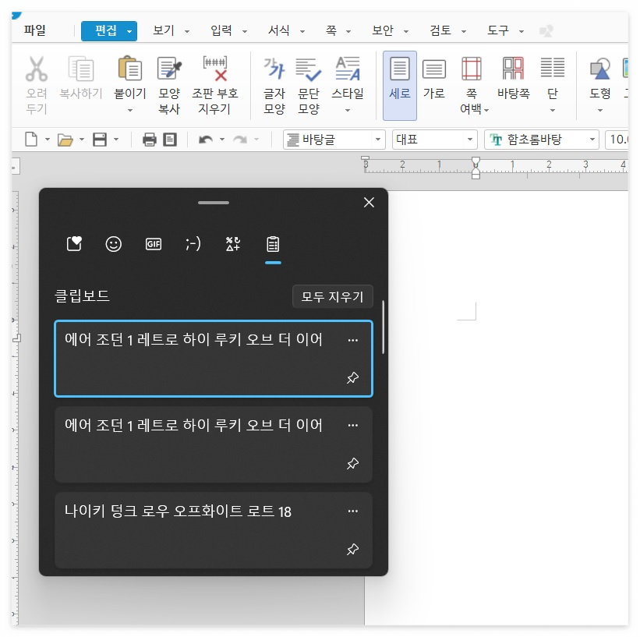Image resolution: width=640 pixels, height=637 pixels.
Task: Open the 서식 menu
Action: (279, 30)
